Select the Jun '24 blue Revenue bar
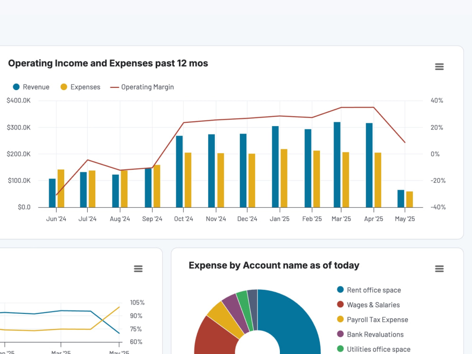Screen dimensions: 472x354 52,193
